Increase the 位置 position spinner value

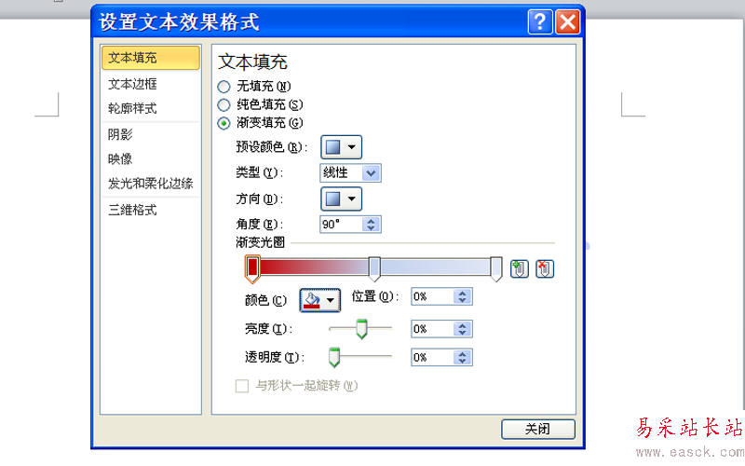point(462,294)
